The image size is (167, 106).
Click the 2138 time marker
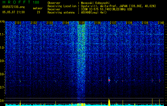pyautogui.click(x=129, y=23)
